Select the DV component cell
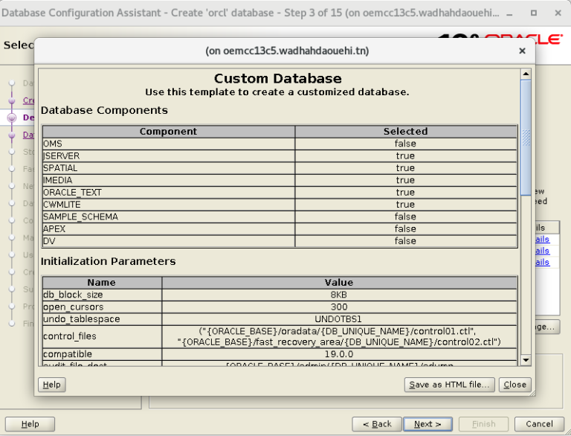 (169, 241)
